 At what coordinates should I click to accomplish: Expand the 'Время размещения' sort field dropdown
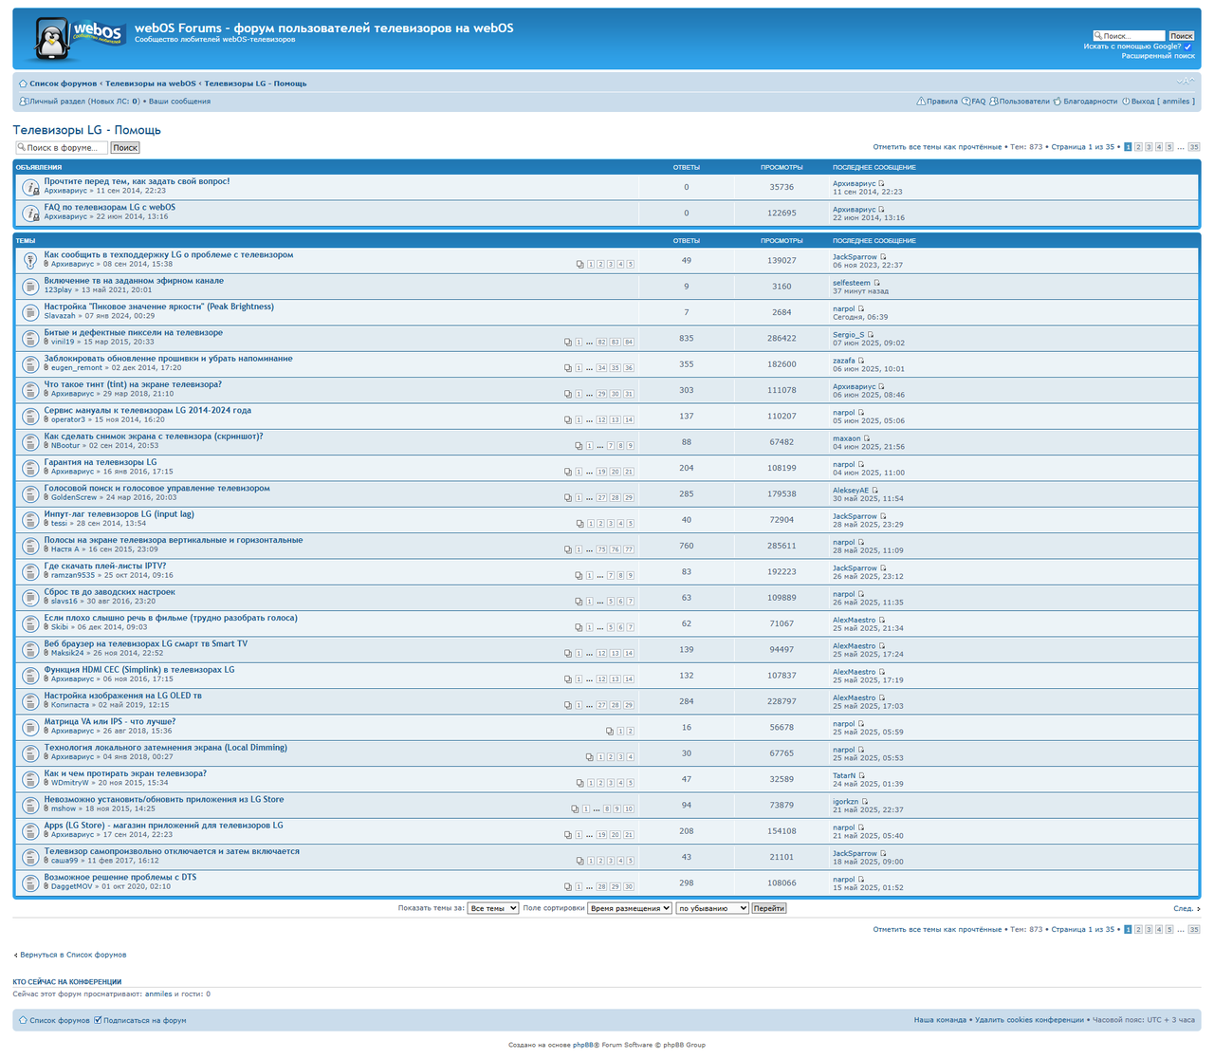(629, 908)
